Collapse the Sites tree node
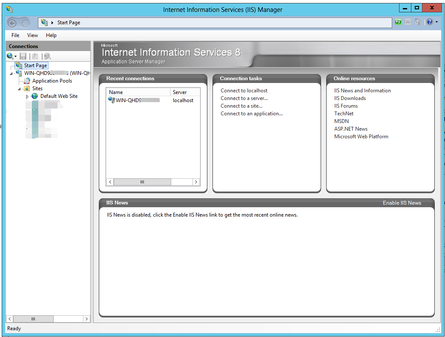 [x=19, y=89]
